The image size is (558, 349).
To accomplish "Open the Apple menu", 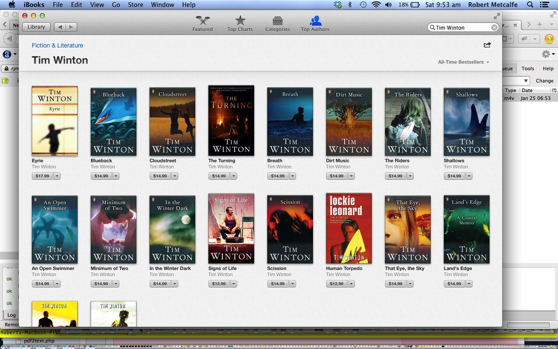I will coord(12,5).
